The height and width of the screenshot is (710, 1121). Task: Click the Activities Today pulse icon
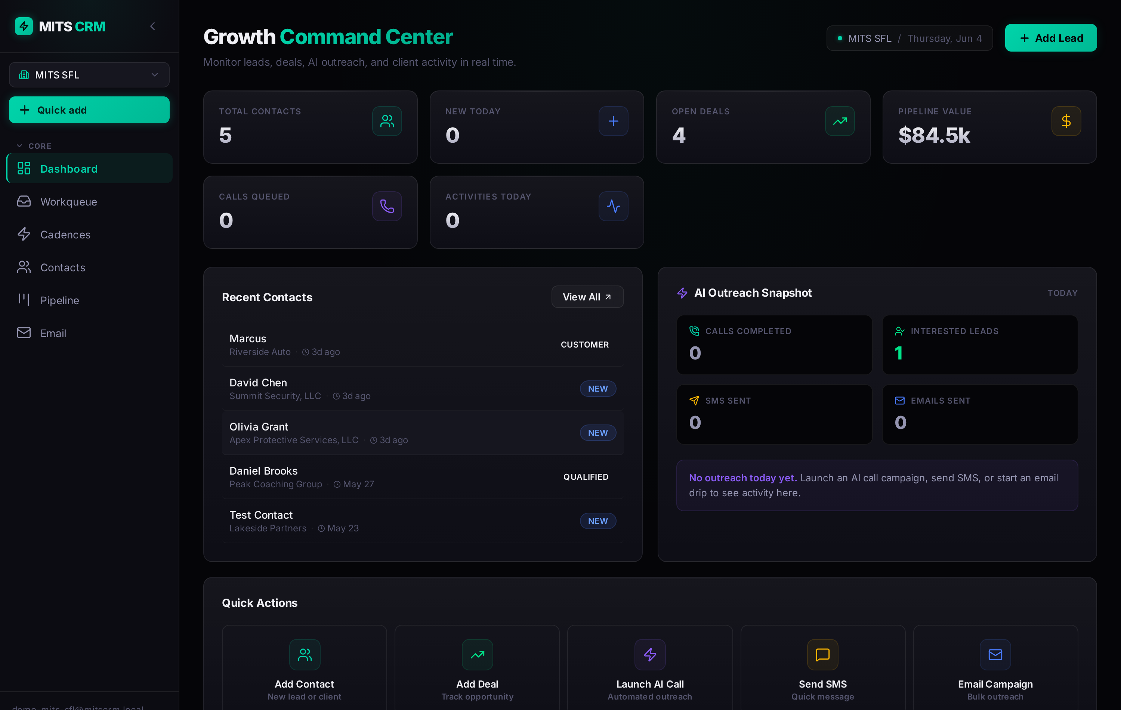pos(613,206)
